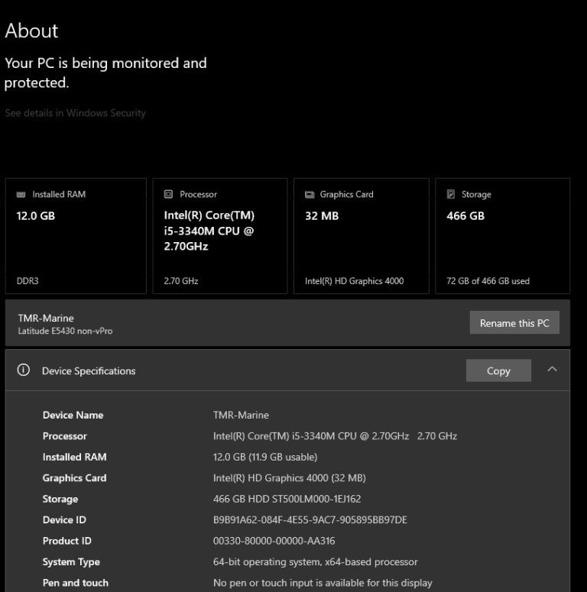Select the 466 GB Storage card

[x=502, y=236]
